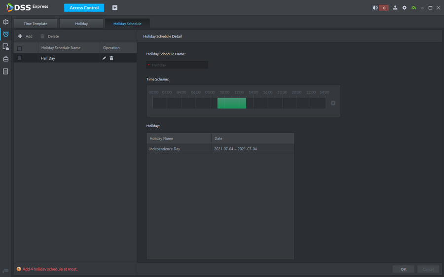
Task: Edit Half Day schedule with pencil icon
Action: click(104, 58)
